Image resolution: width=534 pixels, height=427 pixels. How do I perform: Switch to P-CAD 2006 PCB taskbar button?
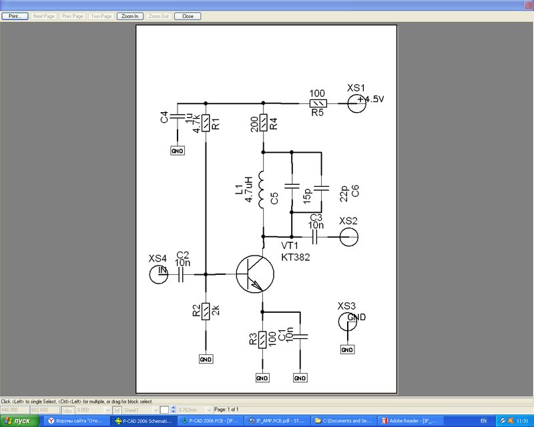210,421
